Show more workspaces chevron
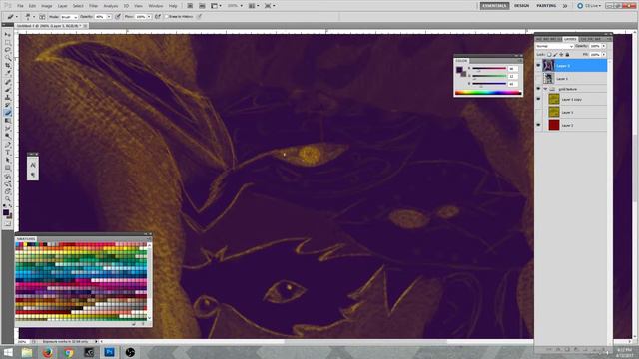The height and width of the screenshot is (359, 639). click(x=565, y=6)
